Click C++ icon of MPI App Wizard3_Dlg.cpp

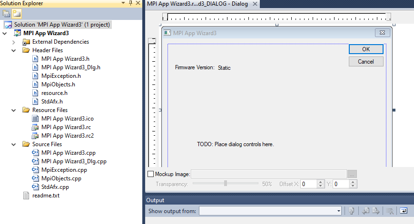coord(35,161)
